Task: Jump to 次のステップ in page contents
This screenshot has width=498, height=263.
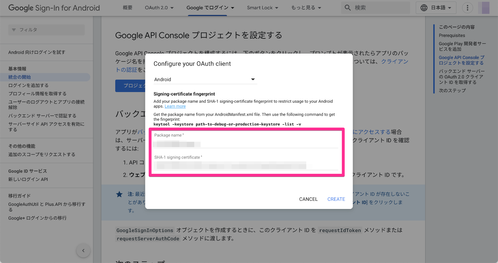Action: pyautogui.click(x=452, y=91)
